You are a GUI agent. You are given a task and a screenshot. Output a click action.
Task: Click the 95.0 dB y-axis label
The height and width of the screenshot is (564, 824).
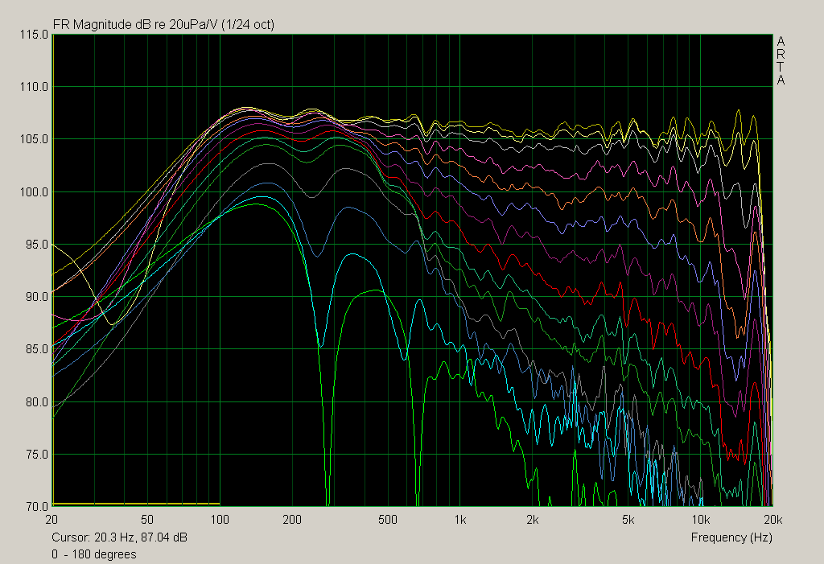(x=37, y=245)
